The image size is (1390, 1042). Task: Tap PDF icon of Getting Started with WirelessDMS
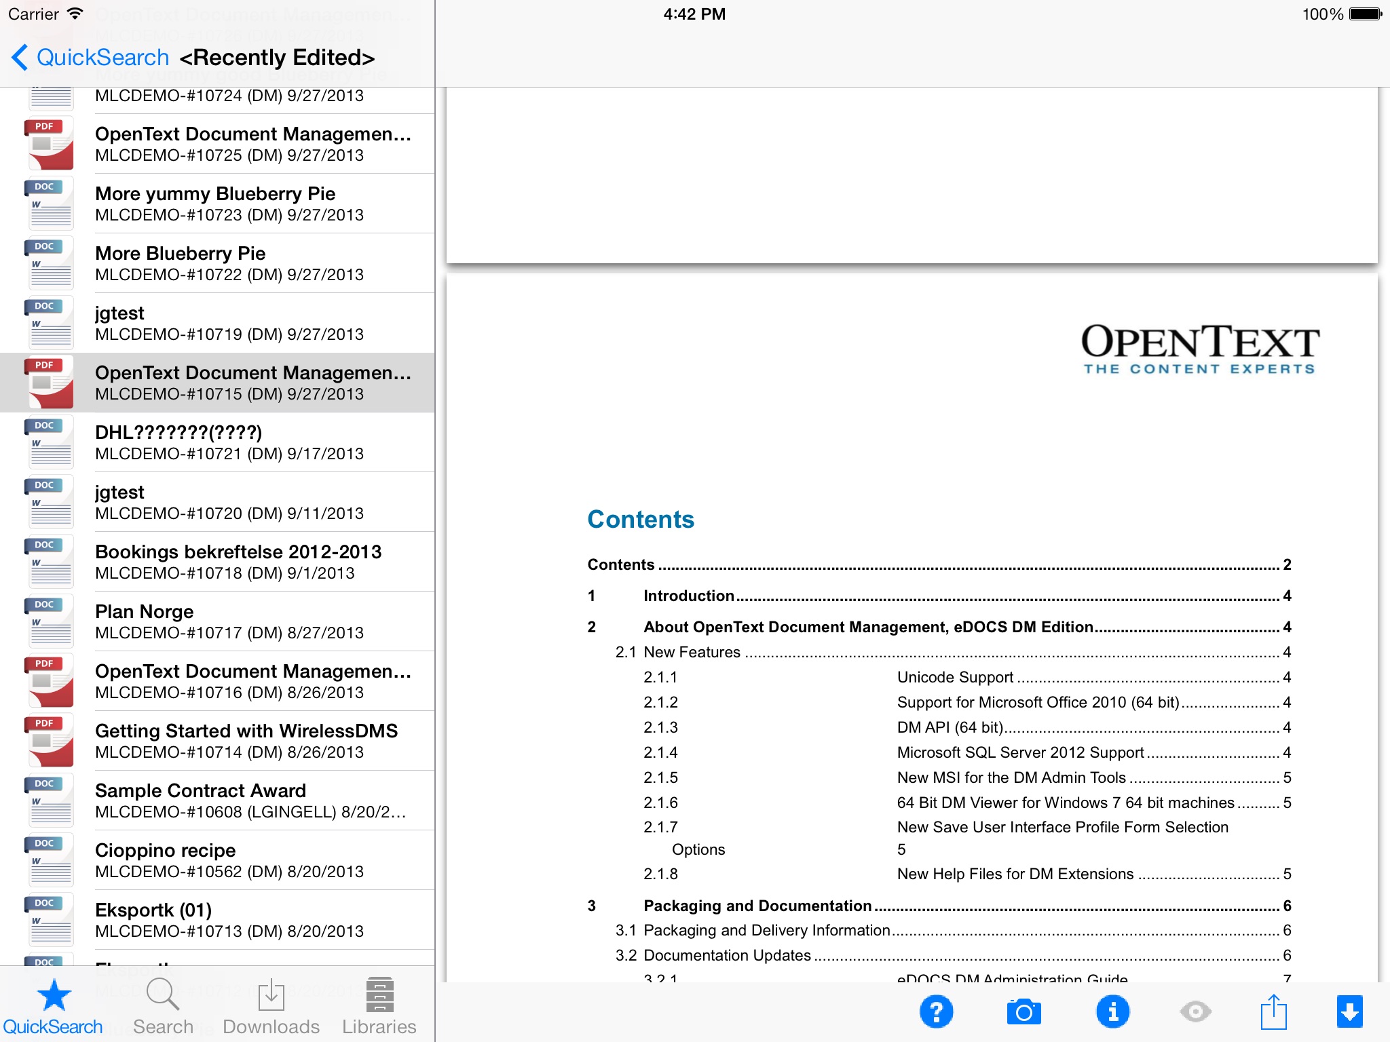[49, 741]
